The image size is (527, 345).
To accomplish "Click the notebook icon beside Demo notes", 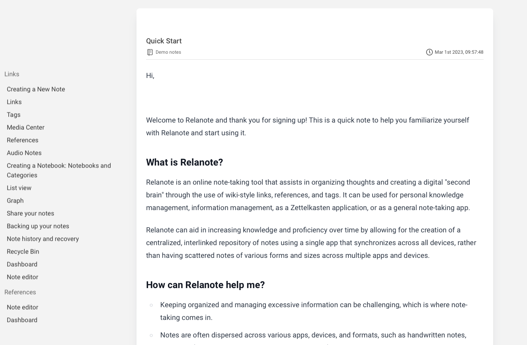I will (x=150, y=52).
